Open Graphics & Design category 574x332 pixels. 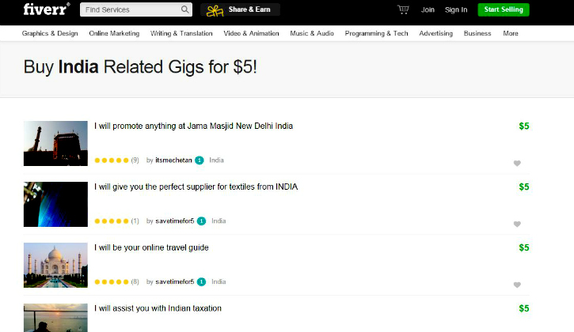[50, 33]
